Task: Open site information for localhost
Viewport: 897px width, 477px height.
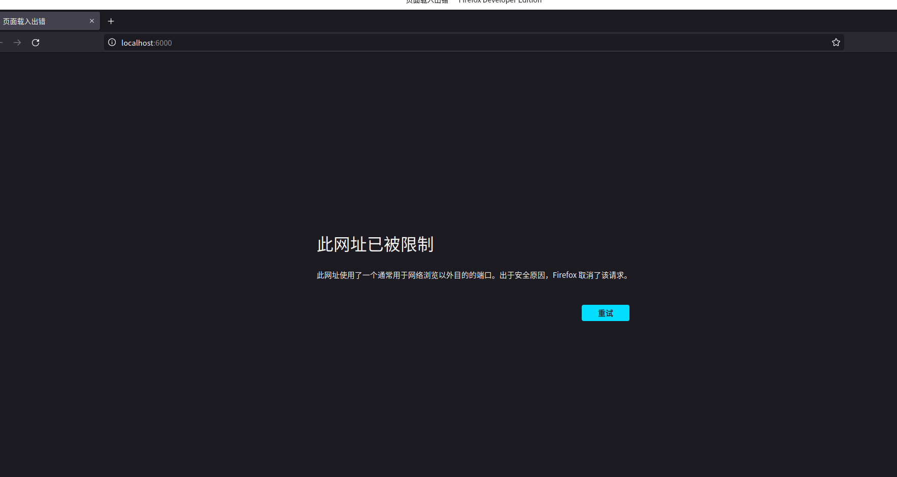Action: pyautogui.click(x=112, y=43)
